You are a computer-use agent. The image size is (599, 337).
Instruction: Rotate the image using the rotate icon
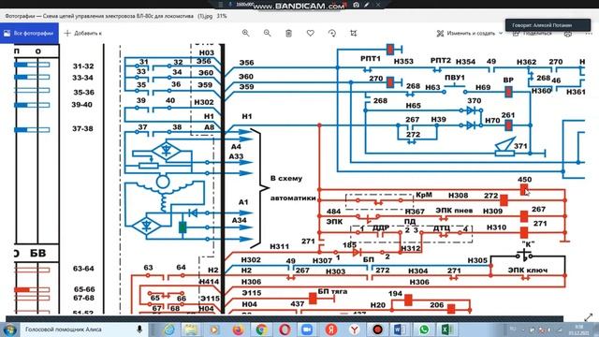[332, 34]
